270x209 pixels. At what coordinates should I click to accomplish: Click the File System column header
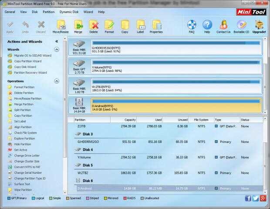[x=201, y=120]
